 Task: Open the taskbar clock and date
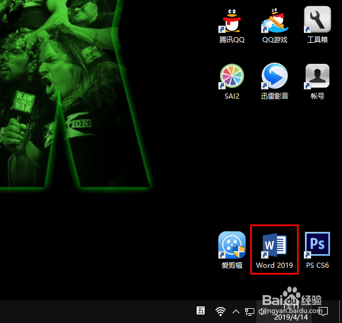point(291,312)
